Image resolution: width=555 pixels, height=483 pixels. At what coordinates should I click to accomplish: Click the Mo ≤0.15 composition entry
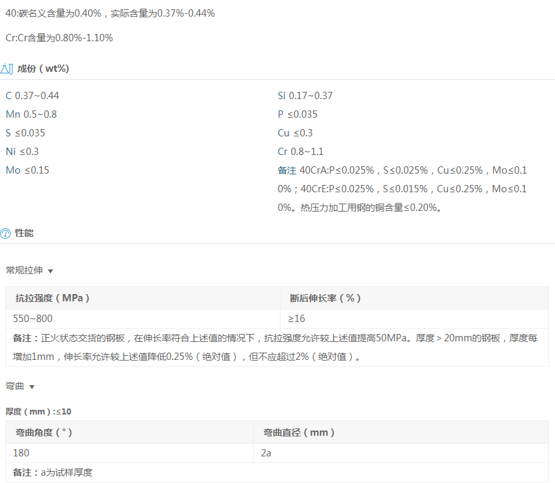tap(27, 170)
